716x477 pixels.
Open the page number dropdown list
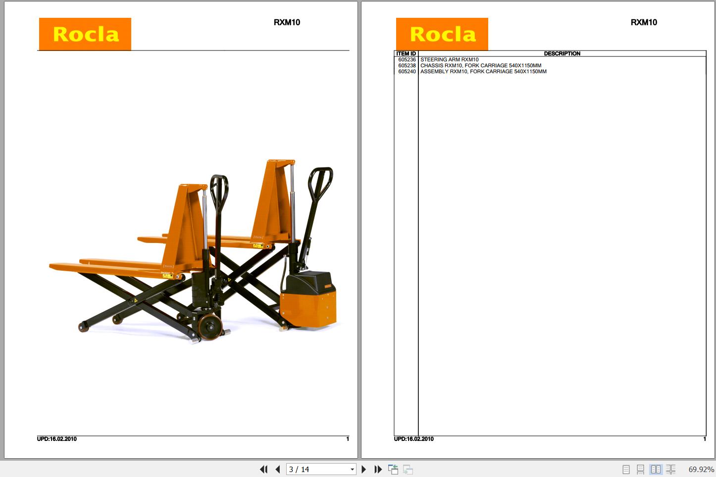click(351, 469)
